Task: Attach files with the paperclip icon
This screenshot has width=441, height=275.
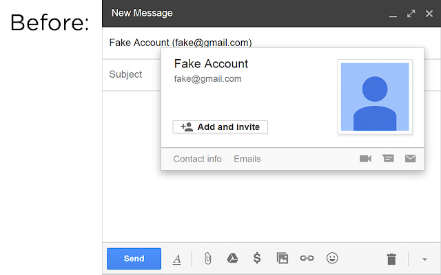Action: pos(207,258)
